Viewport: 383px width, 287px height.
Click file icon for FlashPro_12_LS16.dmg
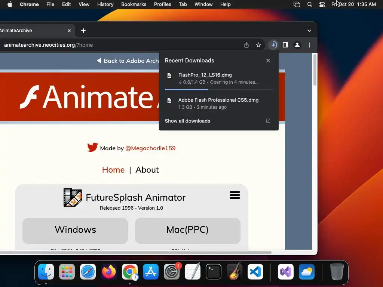pyautogui.click(x=169, y=75)
